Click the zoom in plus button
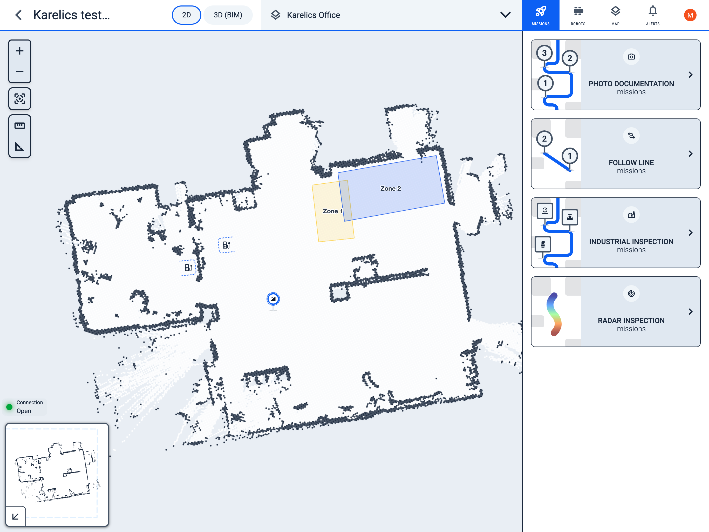Image resolution: width=709 pixels, height=532 pixels. coord(19,51)
